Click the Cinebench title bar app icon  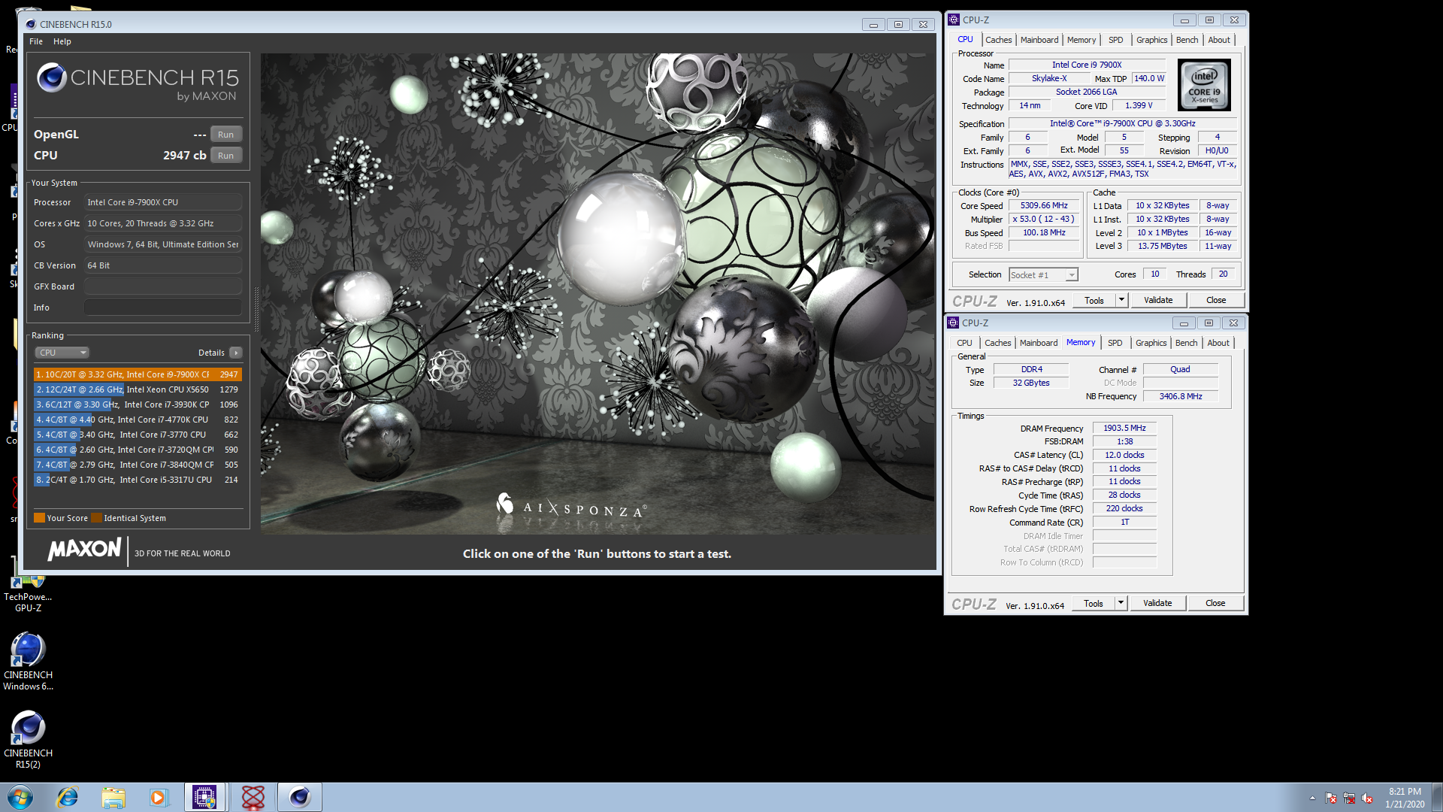[x=31, y=24]
